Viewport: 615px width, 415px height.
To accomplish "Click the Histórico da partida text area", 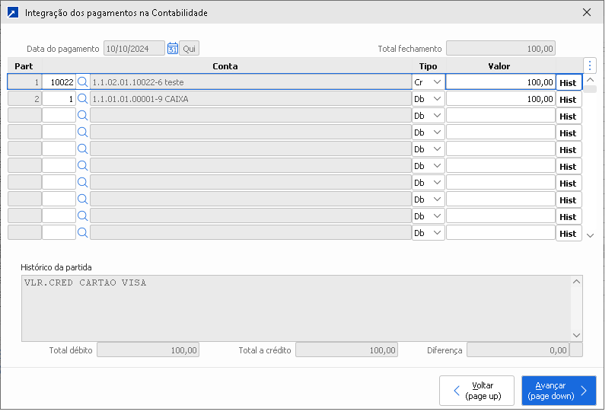I will 296,308.
